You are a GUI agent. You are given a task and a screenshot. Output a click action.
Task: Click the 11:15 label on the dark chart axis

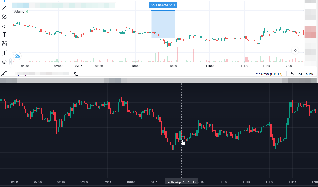tap(246, 182)
